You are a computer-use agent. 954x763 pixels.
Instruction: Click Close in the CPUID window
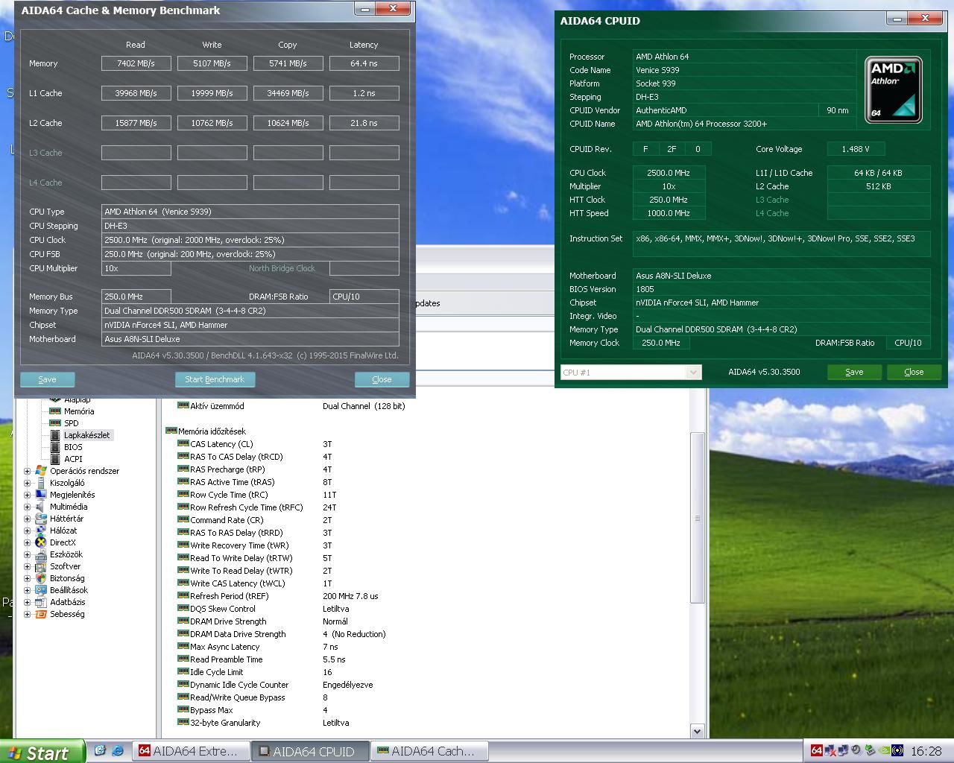[914, 372]
